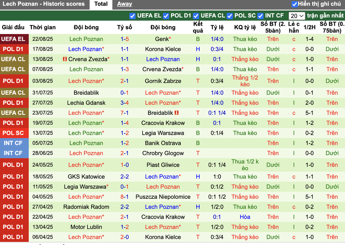This screenshot has width=345, height=245.
Task: Select the Thời gian column header
Action: tap(43, 27)
